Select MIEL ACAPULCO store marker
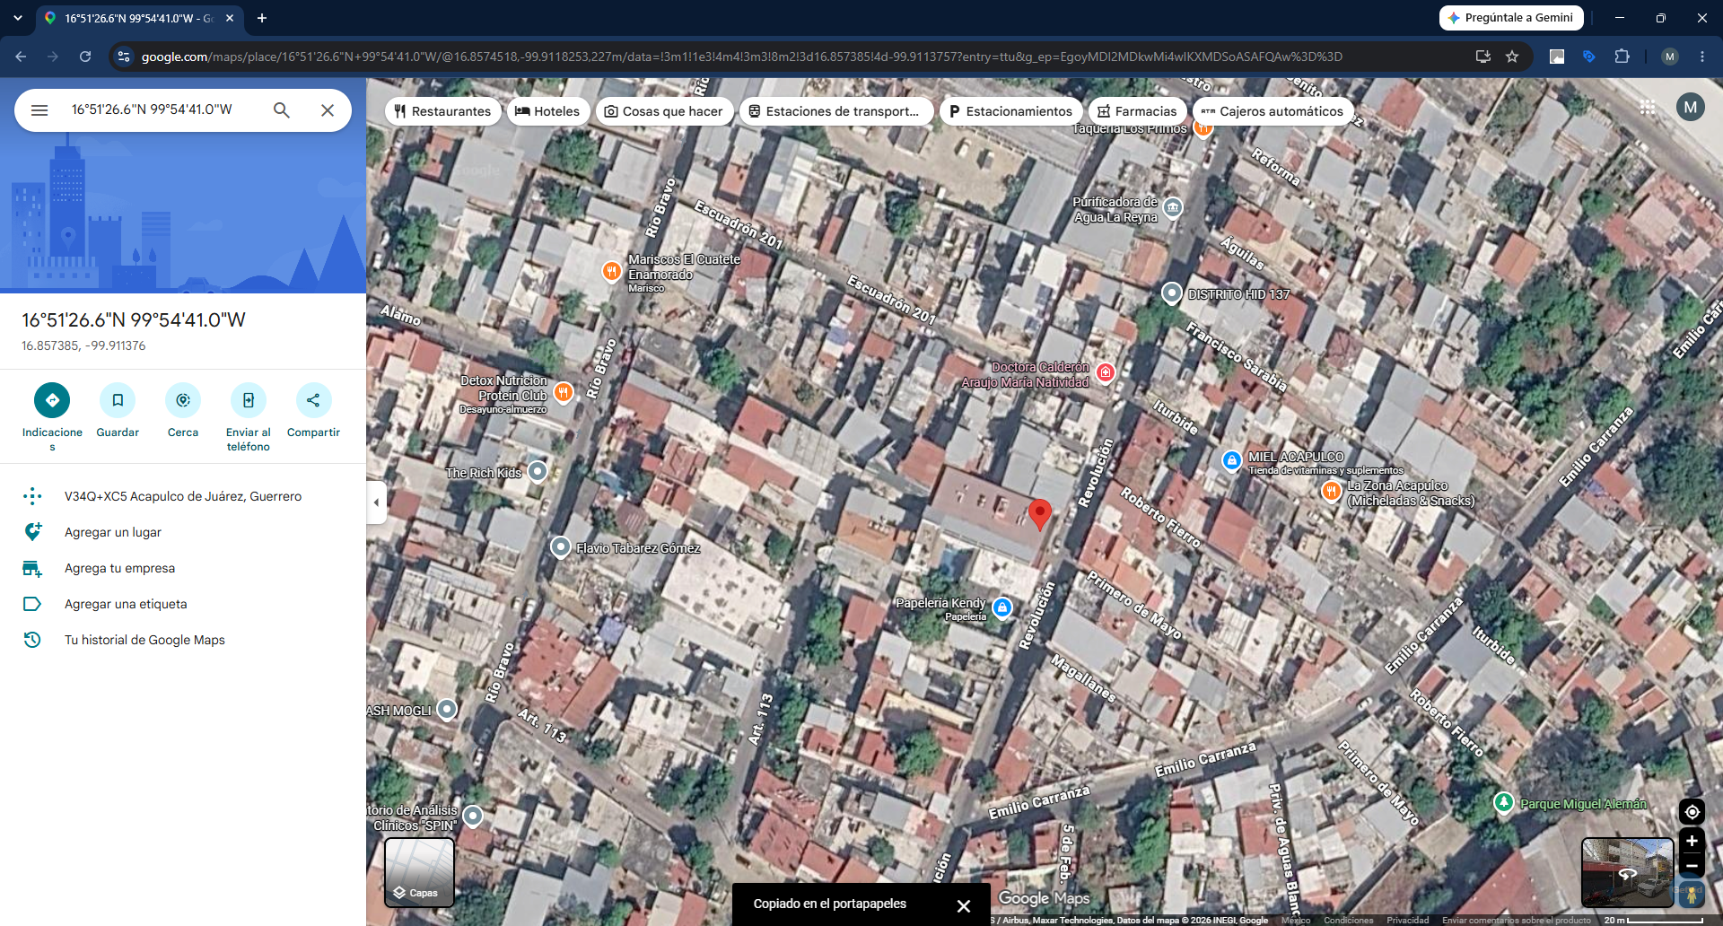1723x926 pixels. pos(1232,460)
